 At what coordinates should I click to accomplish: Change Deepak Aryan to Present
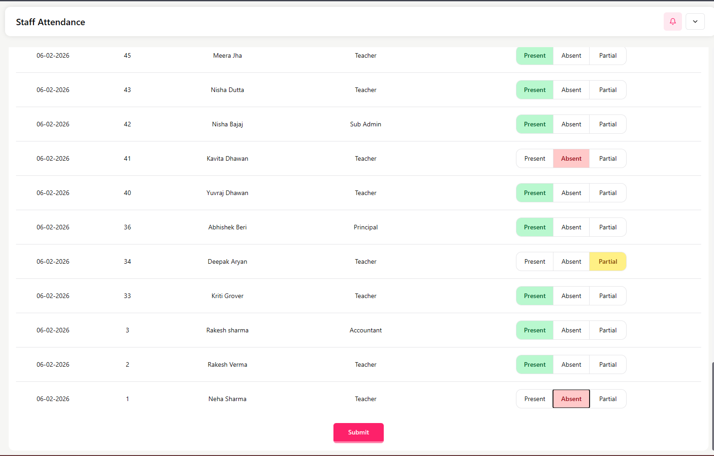pos(535,262)
